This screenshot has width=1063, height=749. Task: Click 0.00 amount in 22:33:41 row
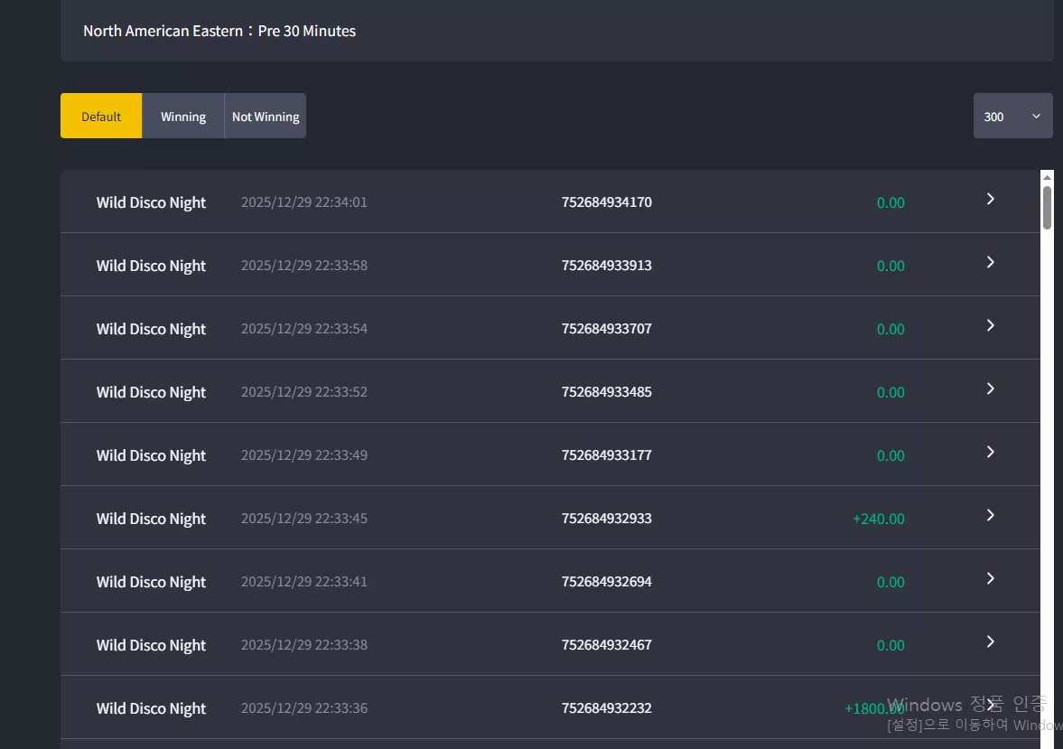[x=890, y=582]
